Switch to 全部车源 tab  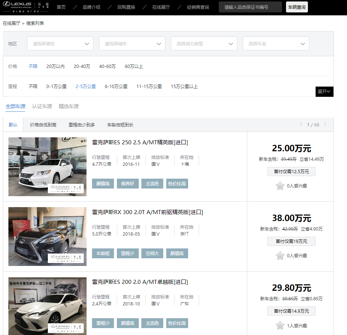(15, 106)
